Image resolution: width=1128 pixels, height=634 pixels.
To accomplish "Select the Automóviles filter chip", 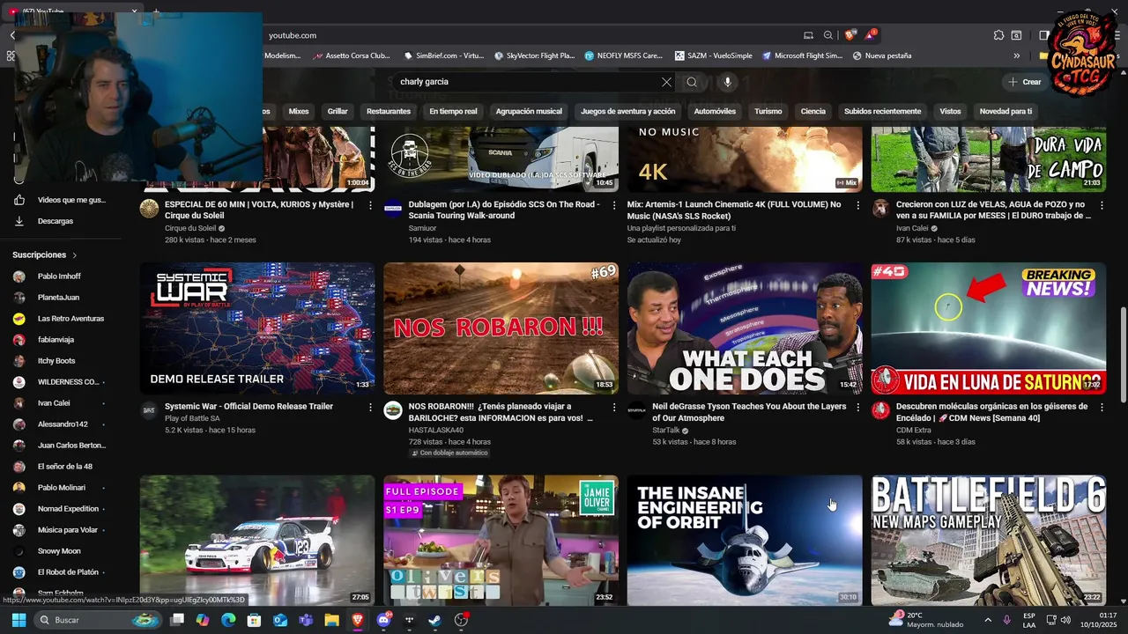I will 715,112.
